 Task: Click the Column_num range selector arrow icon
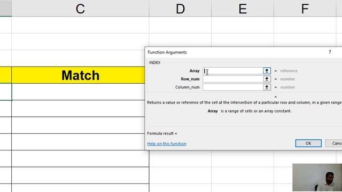coord(267,87)
